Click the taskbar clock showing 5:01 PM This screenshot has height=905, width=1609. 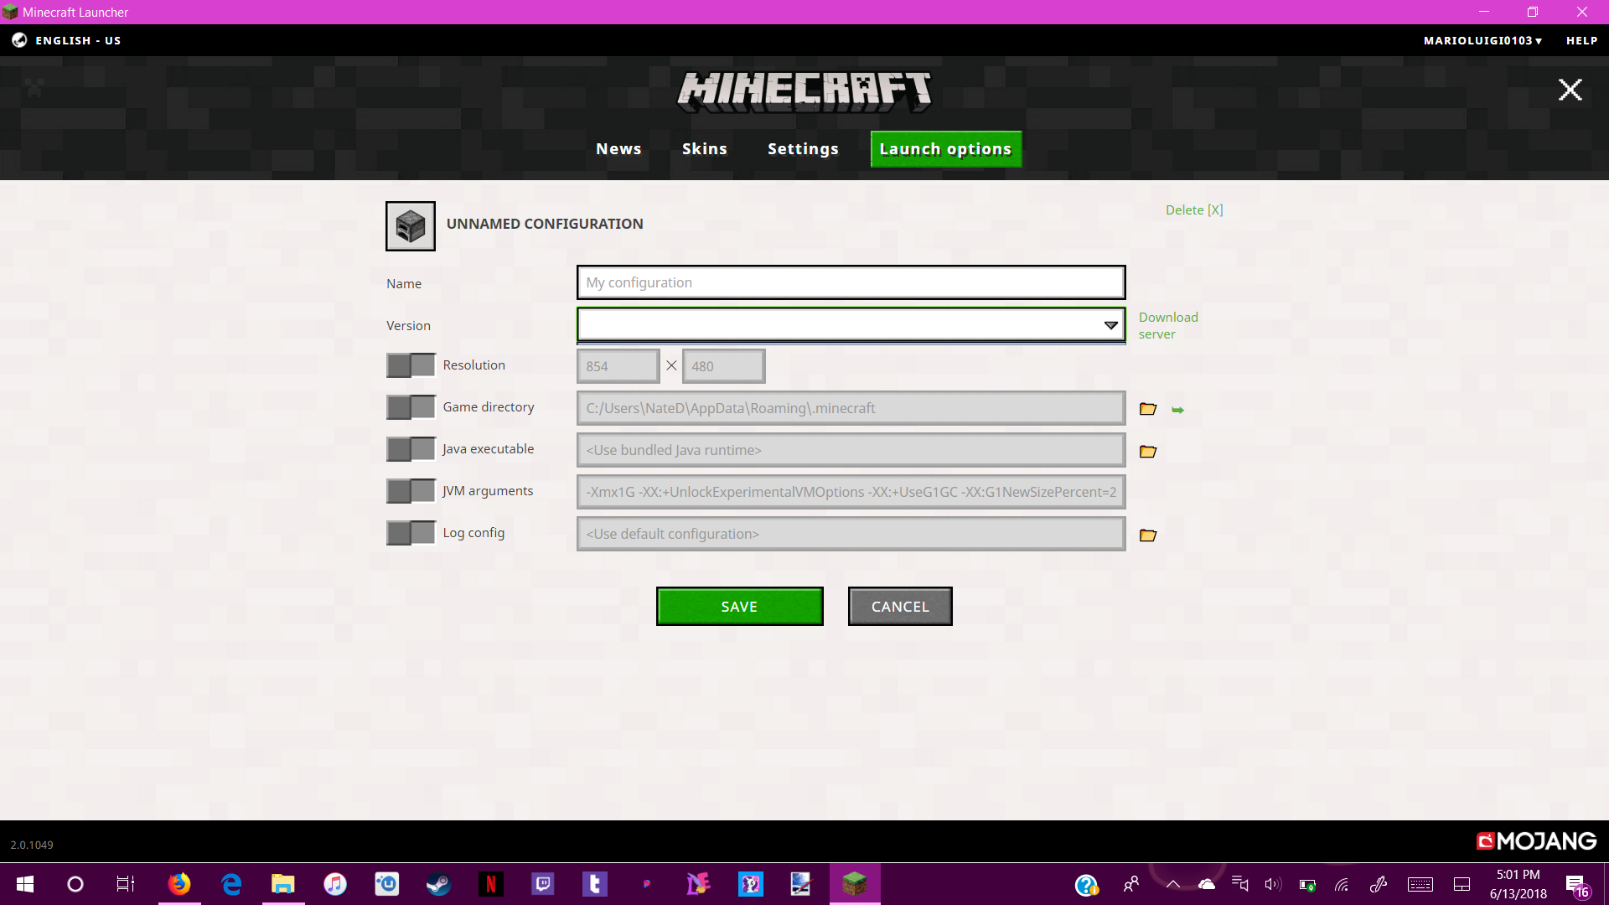(x=1518, y=884)
